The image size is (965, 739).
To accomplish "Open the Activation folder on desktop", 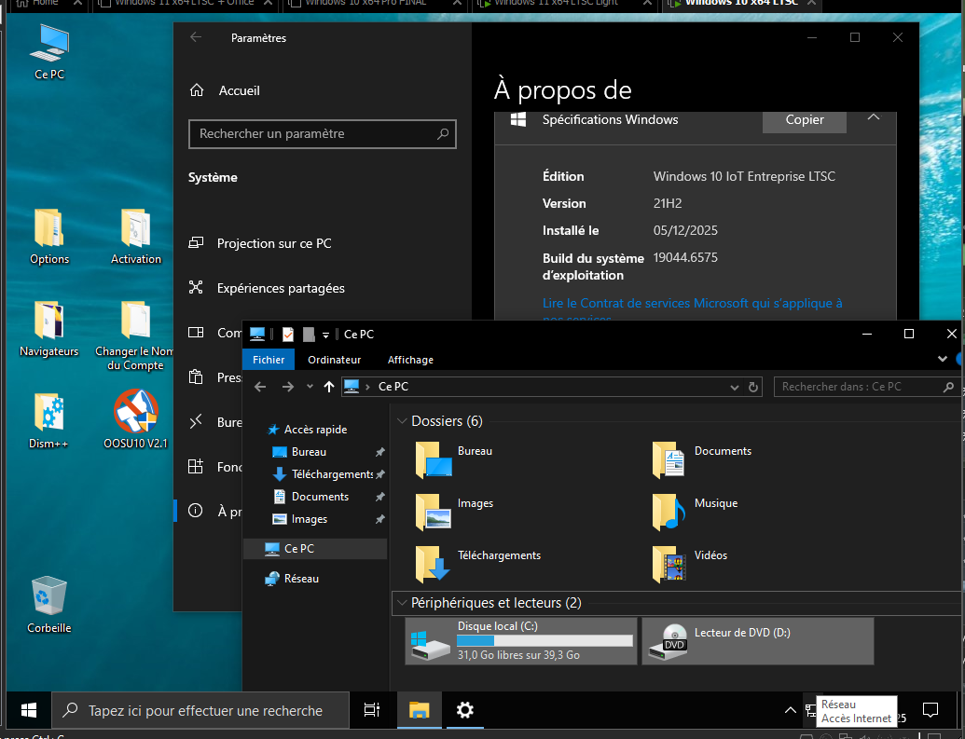I will (136, 237).
